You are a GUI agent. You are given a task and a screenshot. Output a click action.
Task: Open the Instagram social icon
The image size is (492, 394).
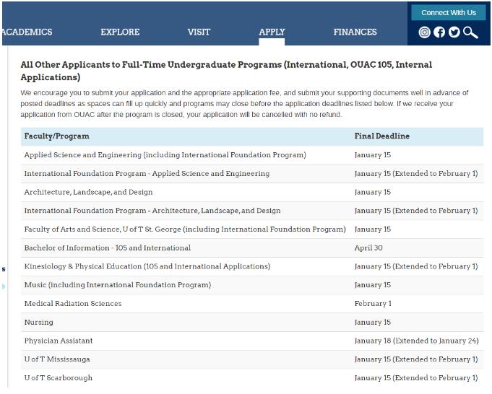tap(425, 32)
